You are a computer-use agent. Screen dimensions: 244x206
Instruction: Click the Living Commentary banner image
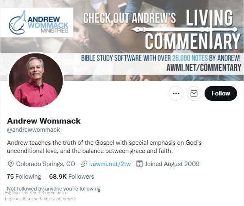coord(122,40)
